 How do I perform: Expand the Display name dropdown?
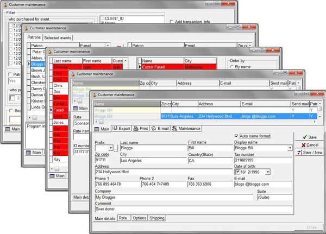pyautogui.click(x=290, y=148)
